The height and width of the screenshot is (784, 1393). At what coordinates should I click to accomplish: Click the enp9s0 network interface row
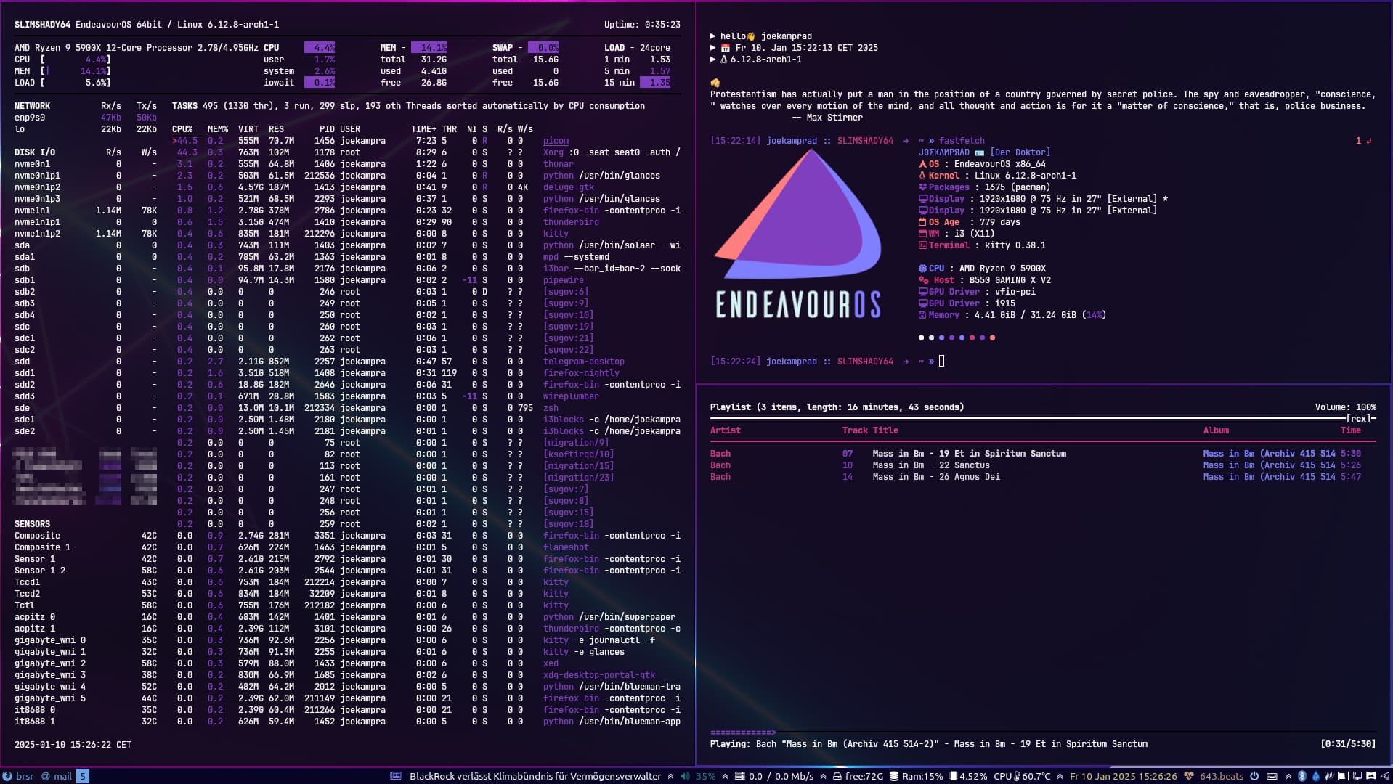[86, 118]
